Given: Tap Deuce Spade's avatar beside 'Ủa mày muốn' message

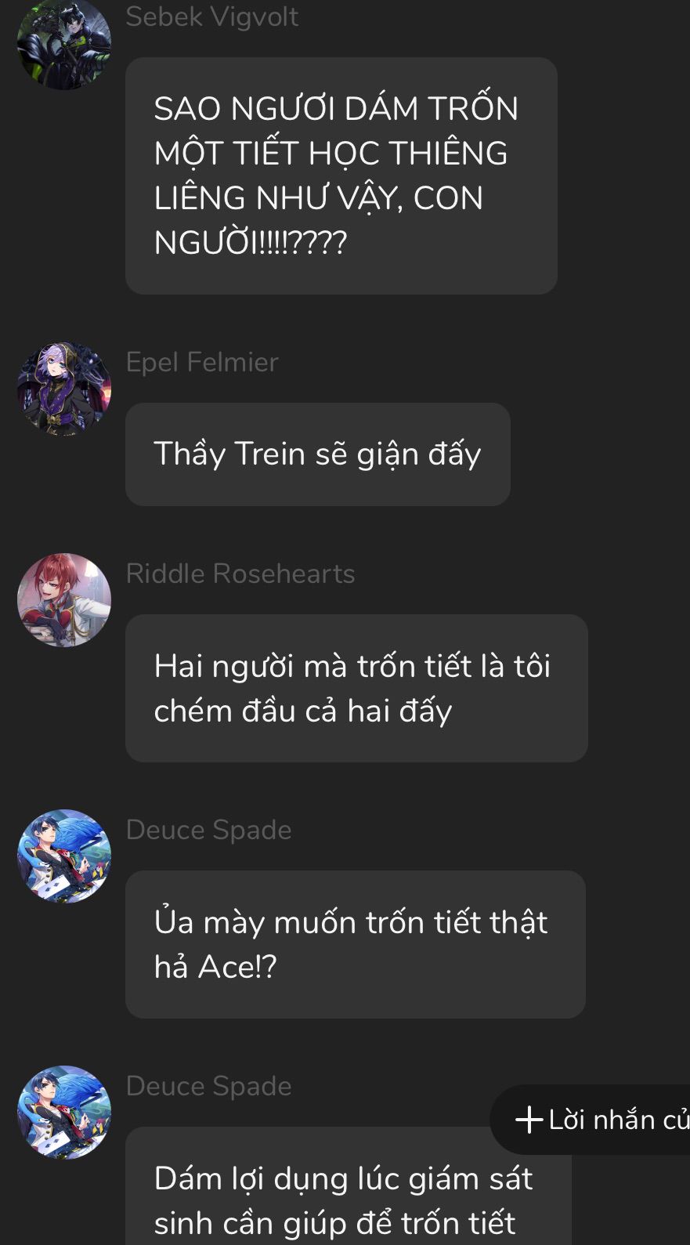Looking at the screenshot, I should [64, 856].
